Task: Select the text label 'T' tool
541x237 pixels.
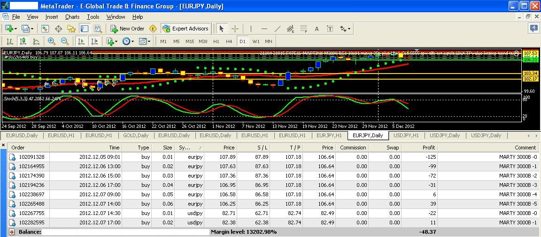Action: (330, 29)
